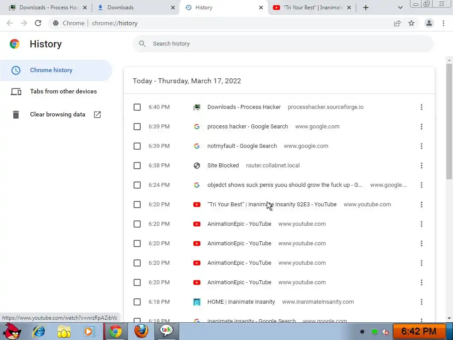The width and height of the screenshot is (453, 340).
Task: Open more actions for HOME | Inanimate Insanity
Action: click(x=422, y=302)
